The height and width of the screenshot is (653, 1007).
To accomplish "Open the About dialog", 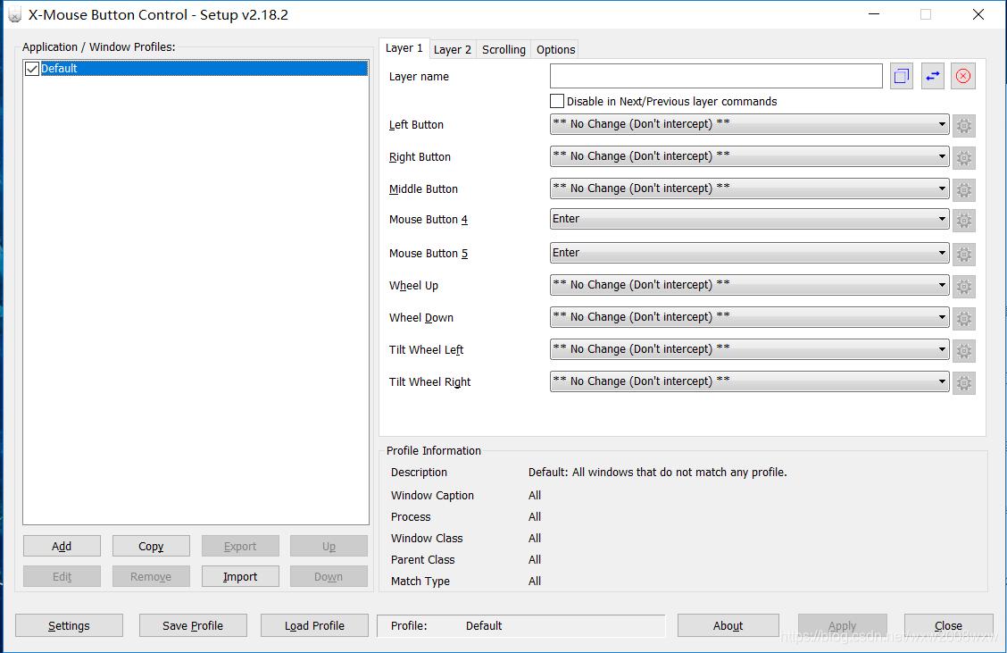I will [x=728, y=625].
